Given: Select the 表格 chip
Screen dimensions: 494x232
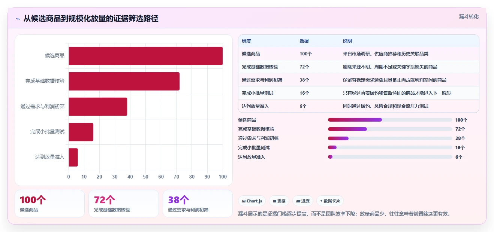Looking at the screenshot, I should coord(279,201).
